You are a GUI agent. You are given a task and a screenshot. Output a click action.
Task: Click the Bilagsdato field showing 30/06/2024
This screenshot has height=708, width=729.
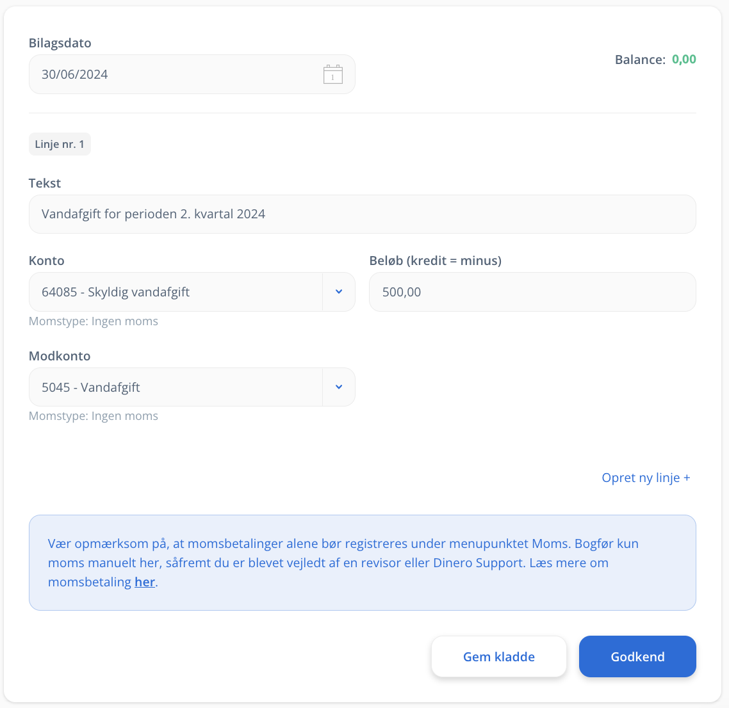point(192,74)
